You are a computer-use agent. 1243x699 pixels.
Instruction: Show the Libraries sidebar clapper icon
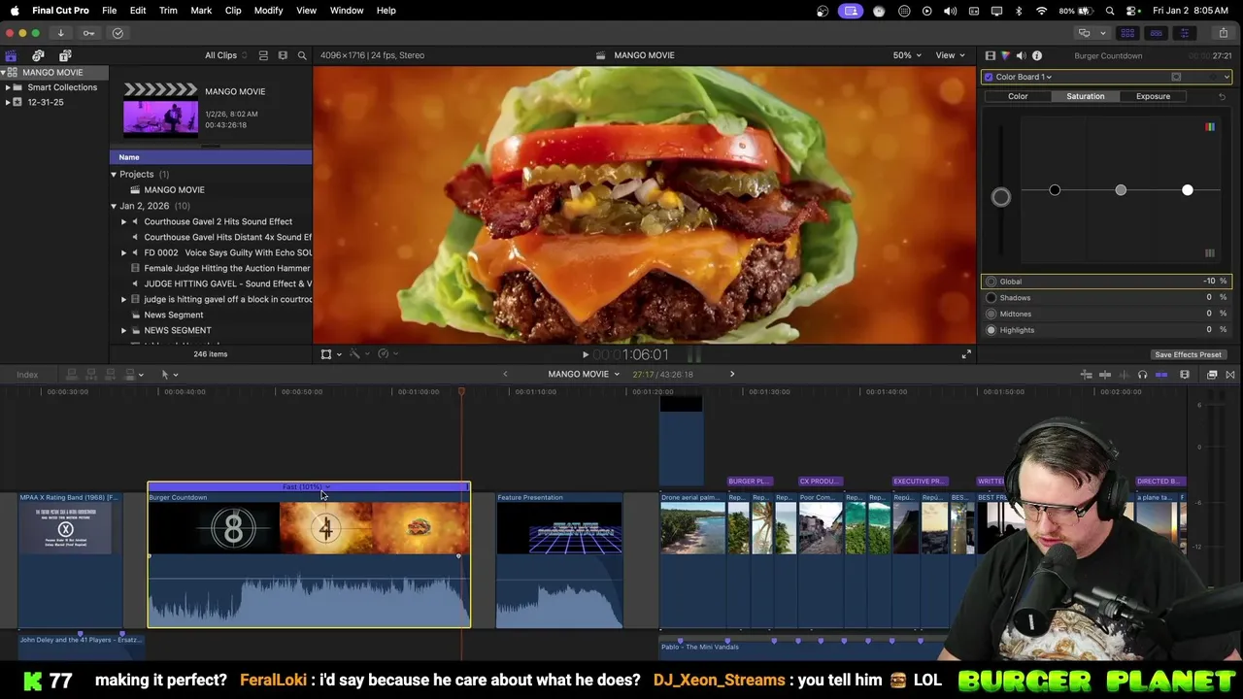tap(11, 55)
